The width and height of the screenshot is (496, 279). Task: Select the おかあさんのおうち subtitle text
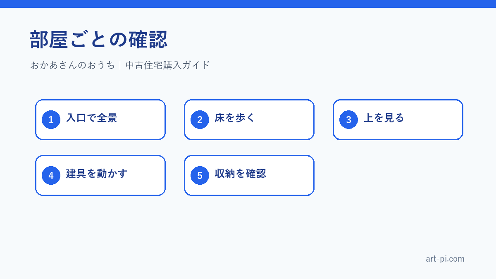(x=72, y=65)
